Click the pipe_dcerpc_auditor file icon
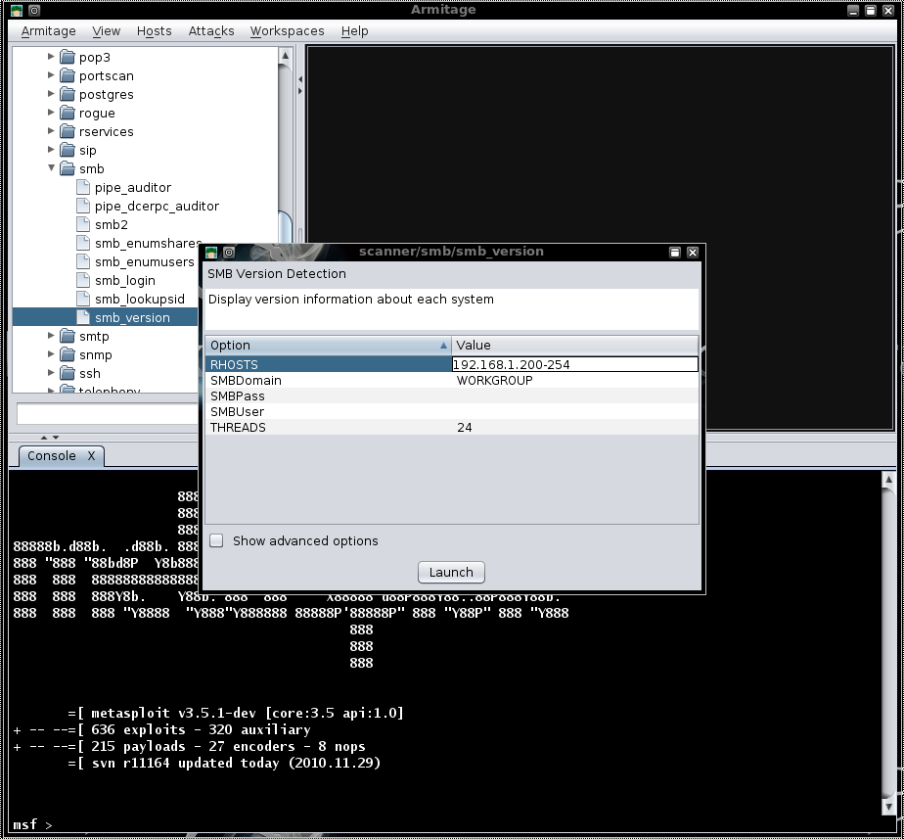Image resolution: width=904 pixels, height=839 pixels. point(83,206)
